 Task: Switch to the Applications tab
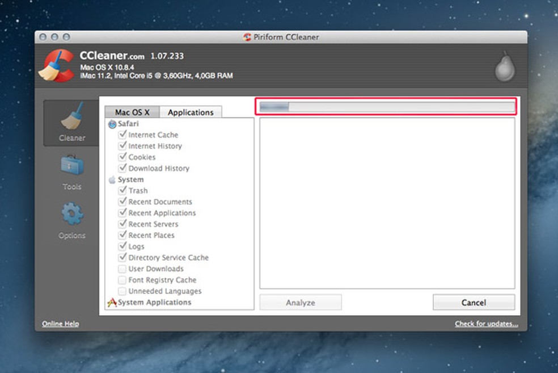tap(191, 112)
